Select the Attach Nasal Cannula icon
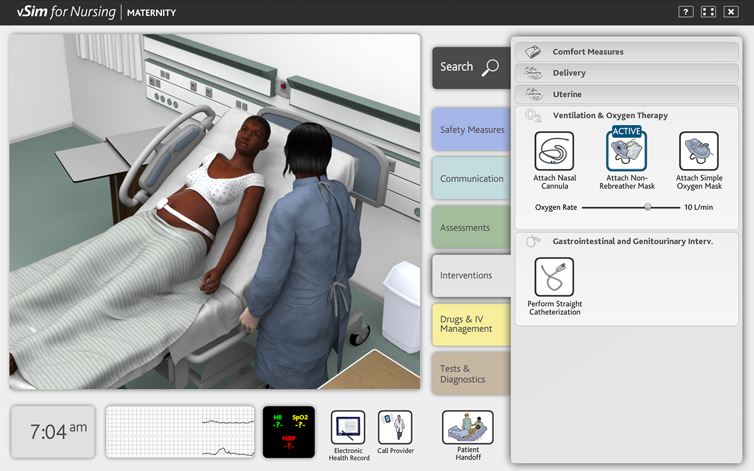The image size is (754, 471). point(554,150)
